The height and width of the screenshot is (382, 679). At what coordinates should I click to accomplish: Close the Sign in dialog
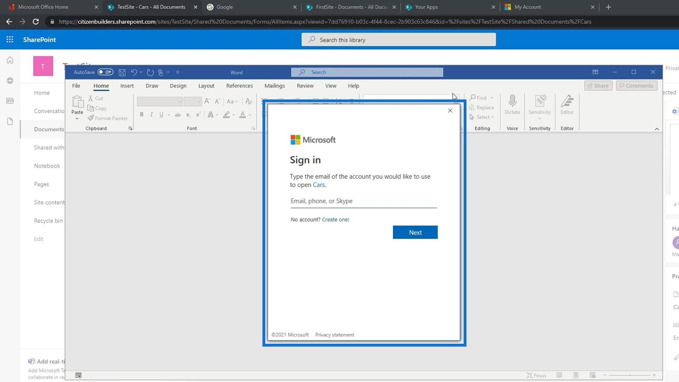click(x=450, y=110)
